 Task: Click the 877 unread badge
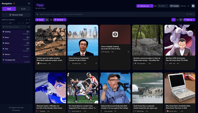coord(174,6)
